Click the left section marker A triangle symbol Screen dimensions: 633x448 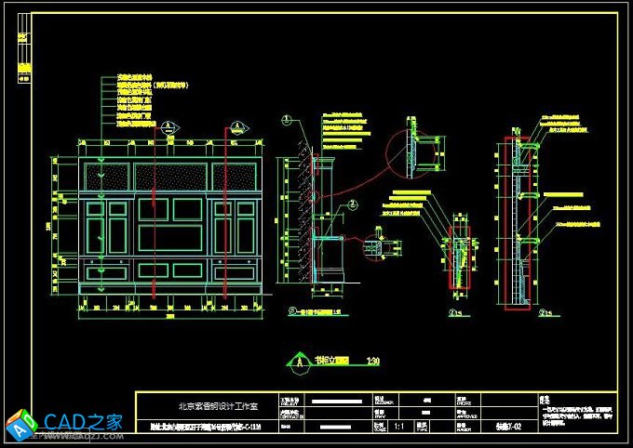tap(168, 126)
